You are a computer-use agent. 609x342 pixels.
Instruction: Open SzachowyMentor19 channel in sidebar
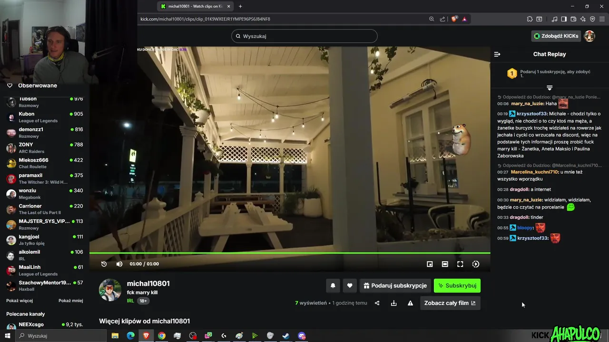(45, 285)
